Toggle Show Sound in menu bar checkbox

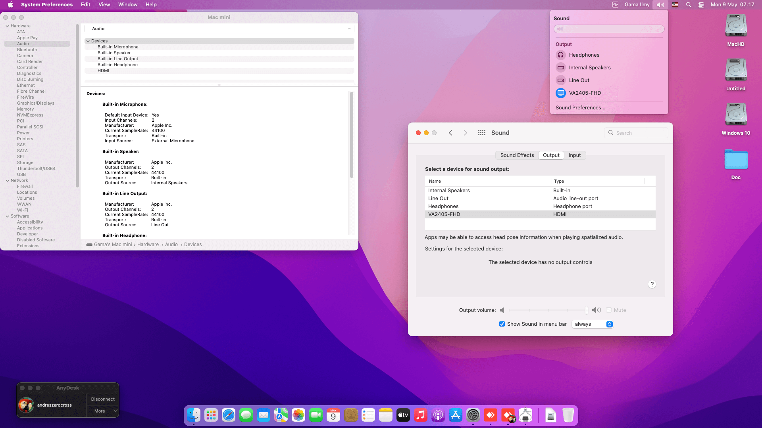coord(502,324)
